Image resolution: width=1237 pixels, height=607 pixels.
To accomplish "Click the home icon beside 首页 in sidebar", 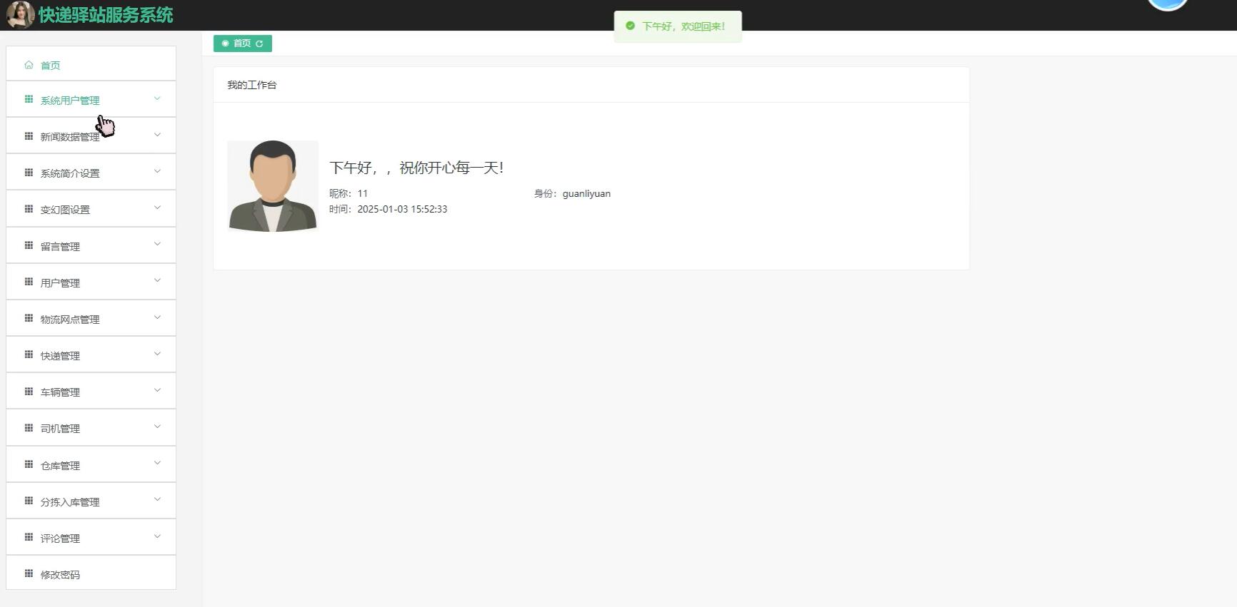I will tap(29, 65).
